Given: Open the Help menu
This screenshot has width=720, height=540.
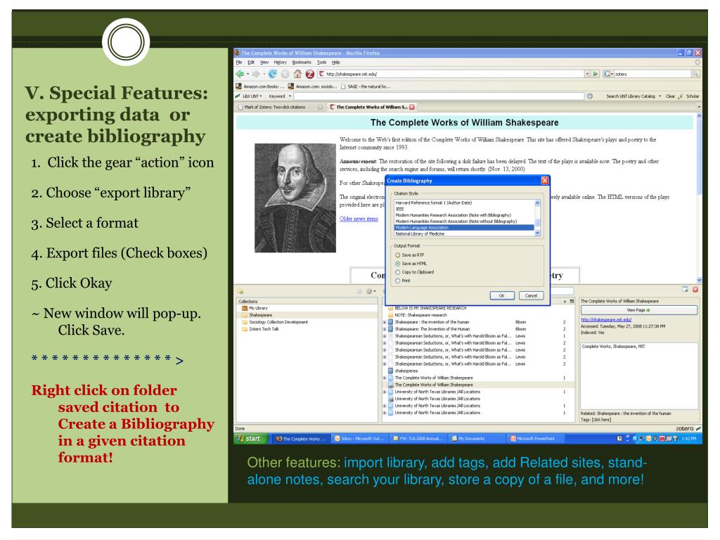Looking at the screenshot, I should coord(335,62).
